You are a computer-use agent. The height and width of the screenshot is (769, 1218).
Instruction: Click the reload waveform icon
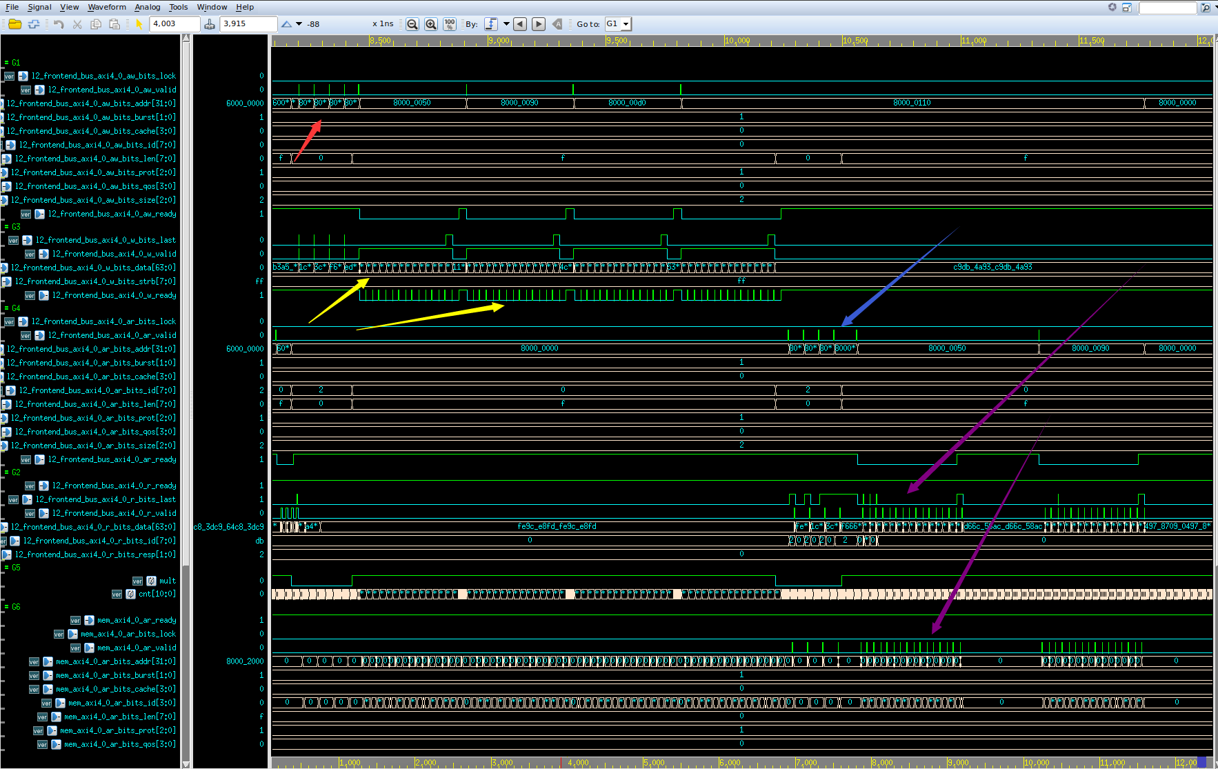33,24
